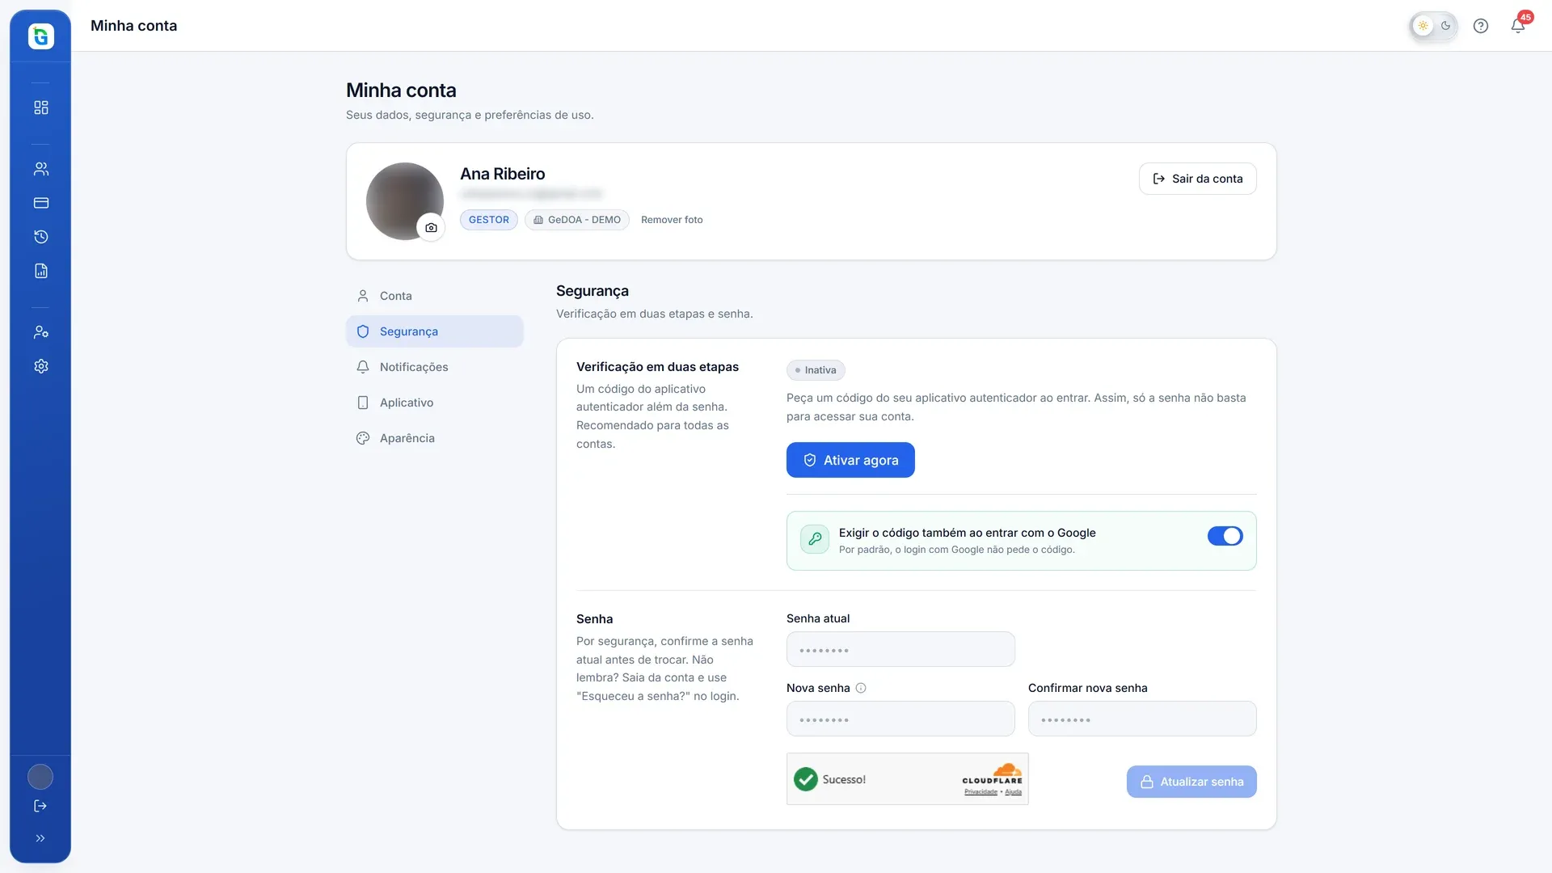Viewport: 1552px width, 873px height.
Task: Click the info icon next to Nova senha
Action: 861,688
